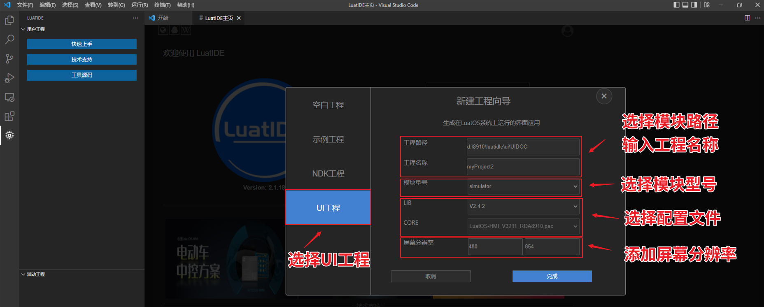Image resolution: width=764 pixels, height=307 pixels.
Task: Cancel the wizard with 取消
Action: click(x=431, y=277)
